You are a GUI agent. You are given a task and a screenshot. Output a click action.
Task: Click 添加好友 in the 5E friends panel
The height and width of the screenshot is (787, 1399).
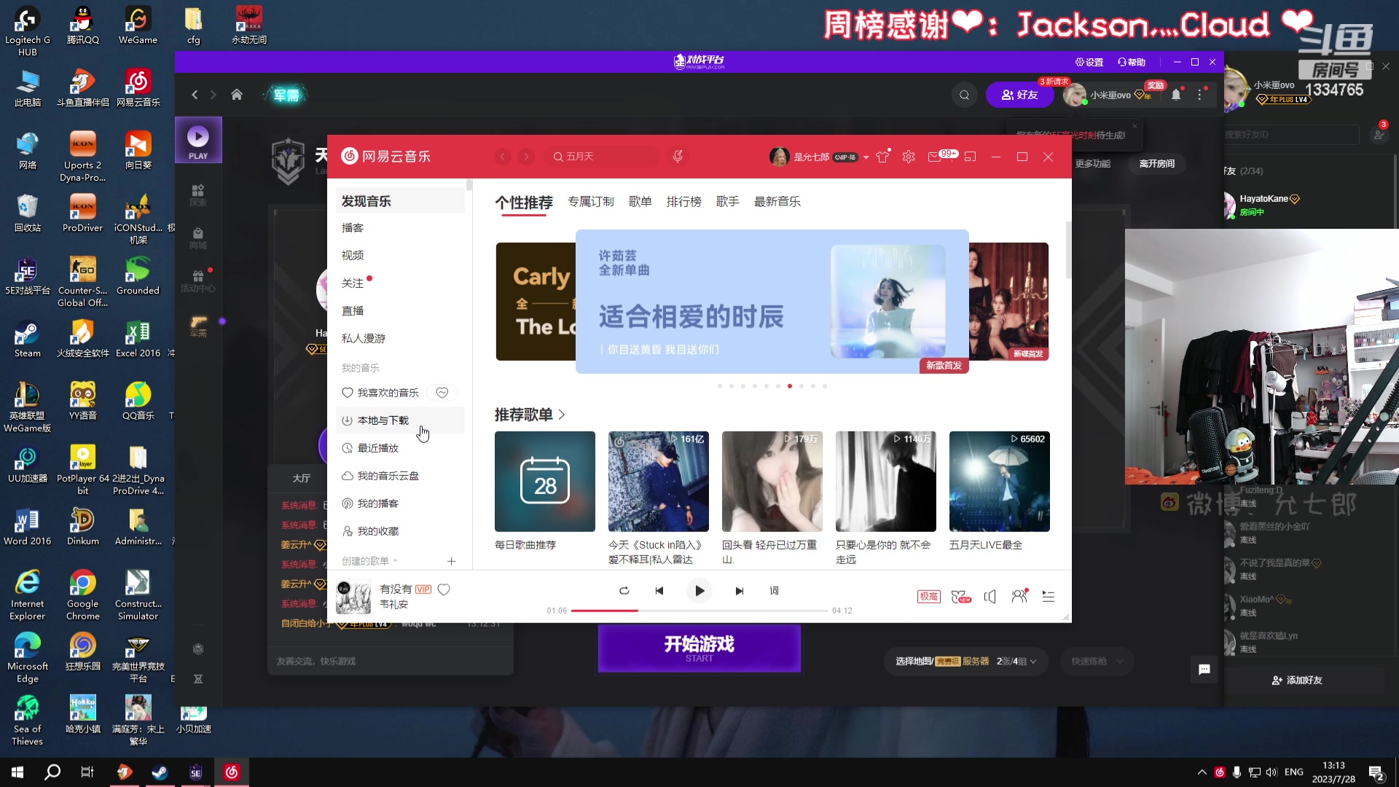(x=1297, y=680)
